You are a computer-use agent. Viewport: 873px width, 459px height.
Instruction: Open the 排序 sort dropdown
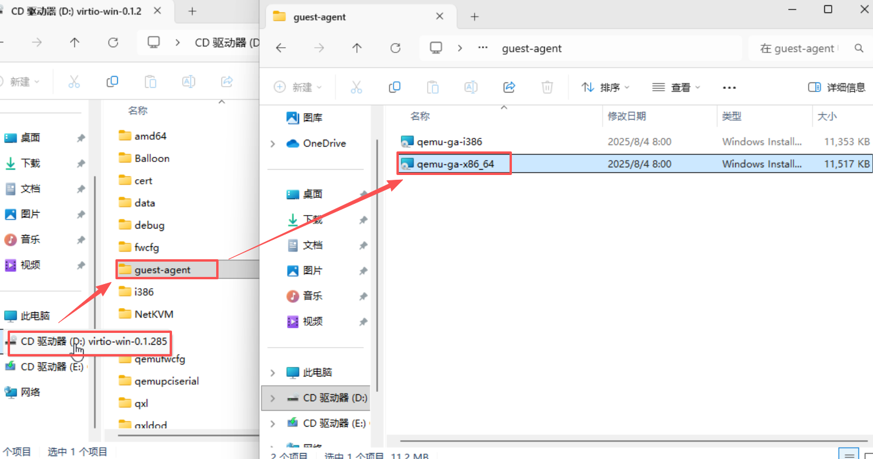click(606, 87)
